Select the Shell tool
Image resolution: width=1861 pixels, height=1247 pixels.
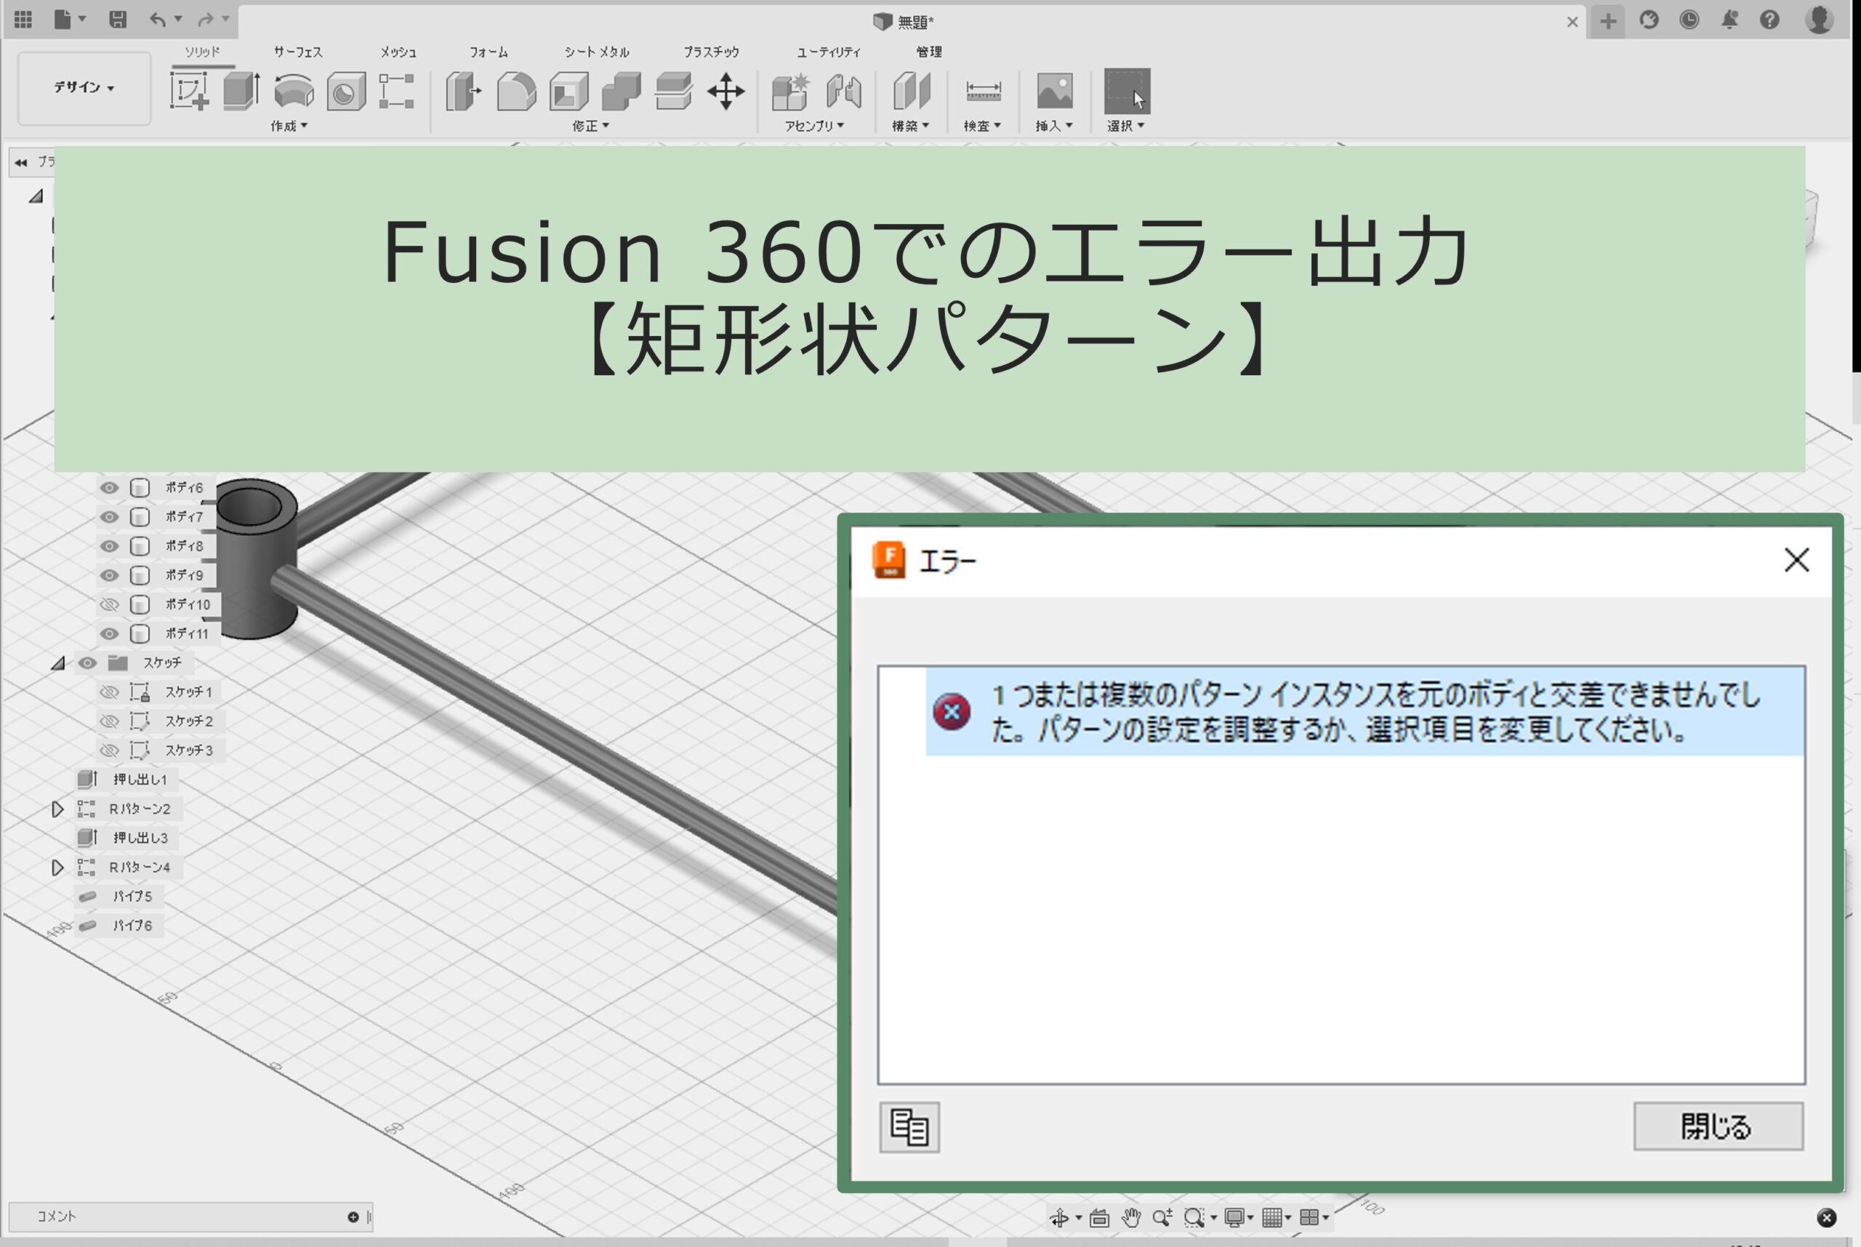pyautogui.click(x=569, y=91)
